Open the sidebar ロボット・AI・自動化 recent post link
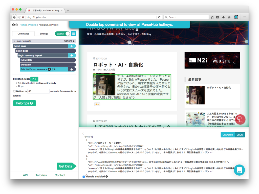 pos(219,88)
